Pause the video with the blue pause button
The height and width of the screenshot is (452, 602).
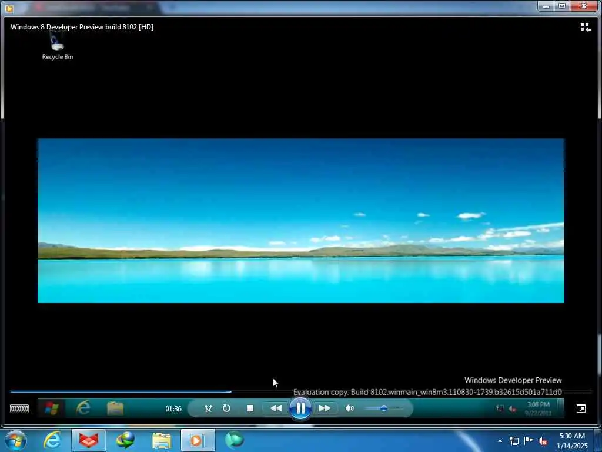tap(300, 408)
